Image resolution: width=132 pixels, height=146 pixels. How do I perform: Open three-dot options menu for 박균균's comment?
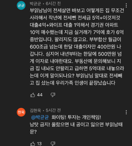pos(126,5)
